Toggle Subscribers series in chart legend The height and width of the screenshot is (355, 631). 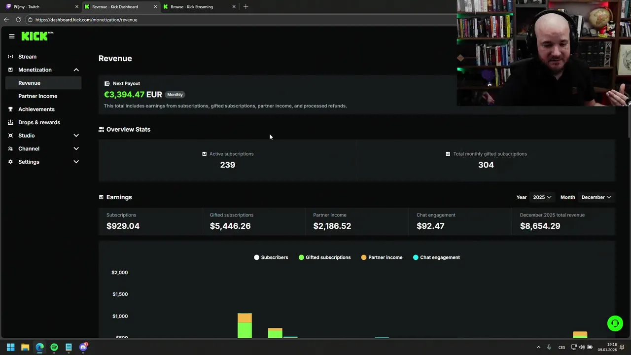pyautogui.click(x=271, y=257)
